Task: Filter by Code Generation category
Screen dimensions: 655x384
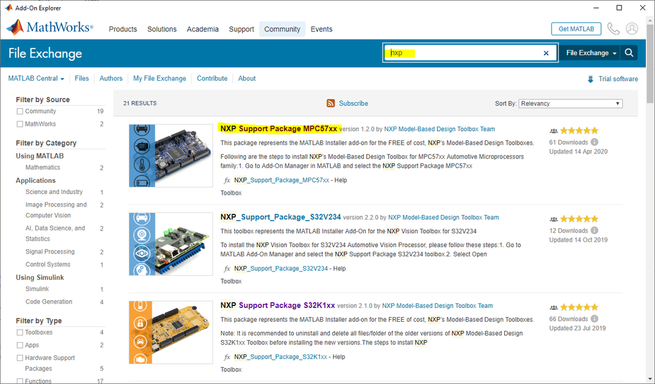Action: (x=49, y=302)
